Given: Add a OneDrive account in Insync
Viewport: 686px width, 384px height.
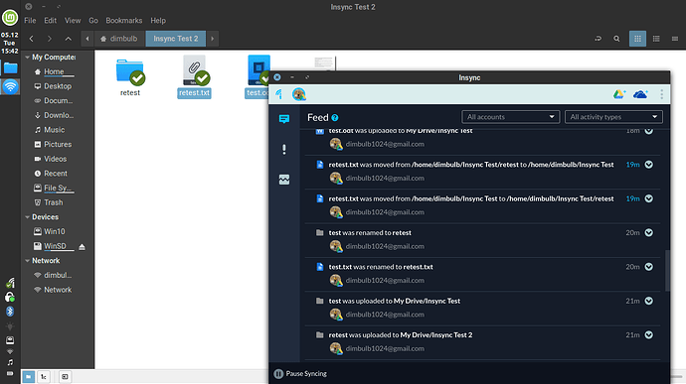Looking at the screenshot, I should 640,94.
